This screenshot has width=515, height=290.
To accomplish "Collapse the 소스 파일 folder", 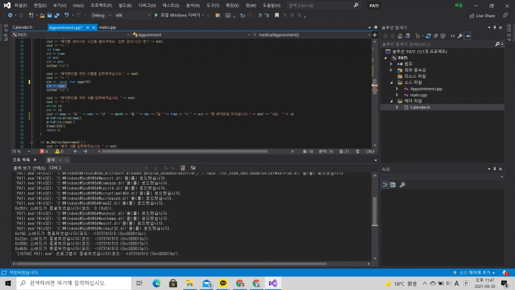I will pyautogui.click(x=391, y=82).
